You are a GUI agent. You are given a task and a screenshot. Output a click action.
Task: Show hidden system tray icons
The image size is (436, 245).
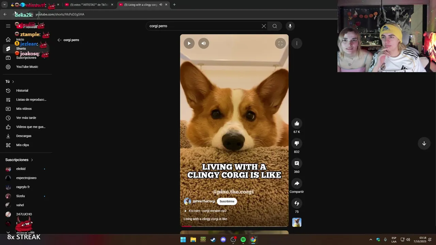(371, 240)
